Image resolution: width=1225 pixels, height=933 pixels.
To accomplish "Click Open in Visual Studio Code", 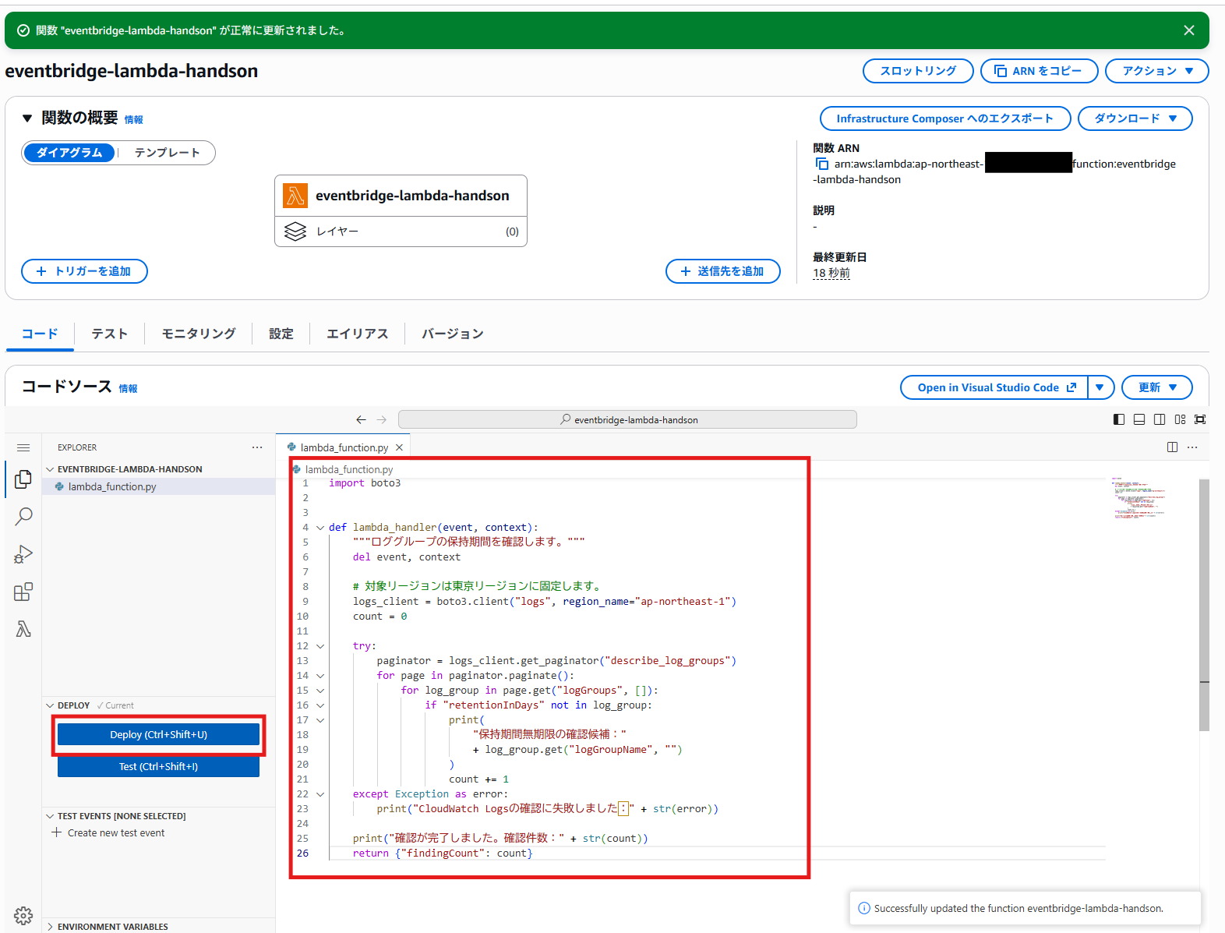I will point(995,387).
